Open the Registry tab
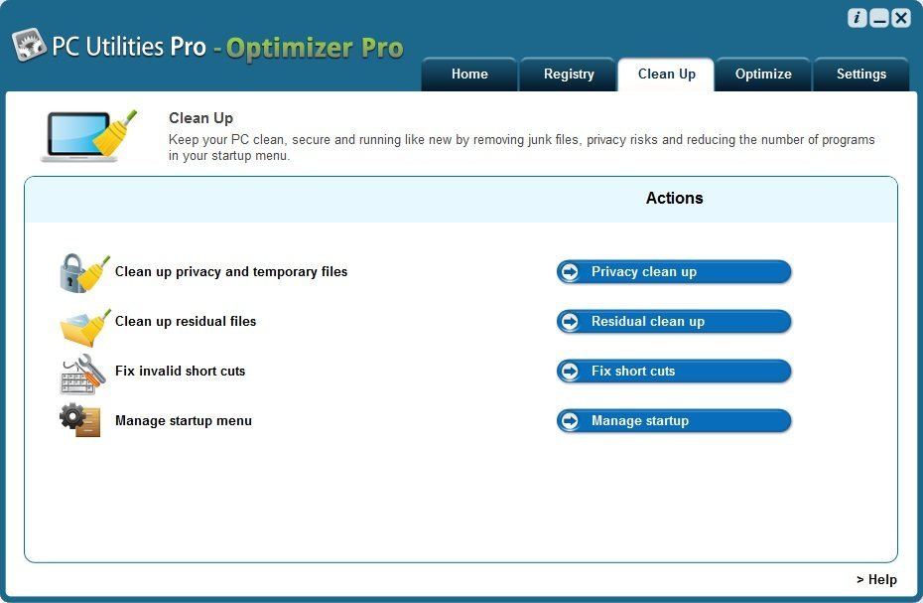 click(568, 74)
